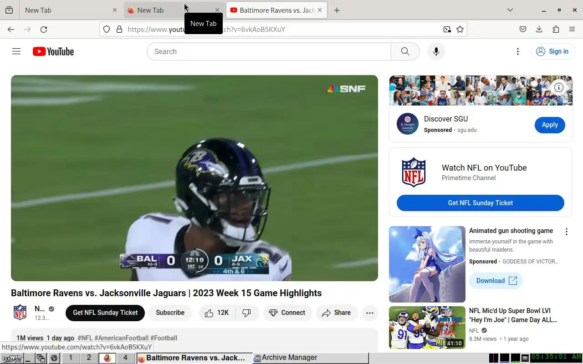Screen dimensions: 583x364
Task: Switch to workspace 1 in the taskbar
Action: coord(71,358)
